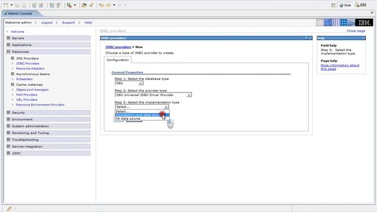Click the Open Perspective icon
Screen dimensions: 377x212
pos(333,5)
